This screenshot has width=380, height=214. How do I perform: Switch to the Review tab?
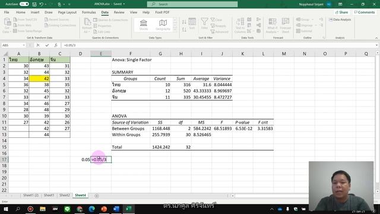click(119, 12)
